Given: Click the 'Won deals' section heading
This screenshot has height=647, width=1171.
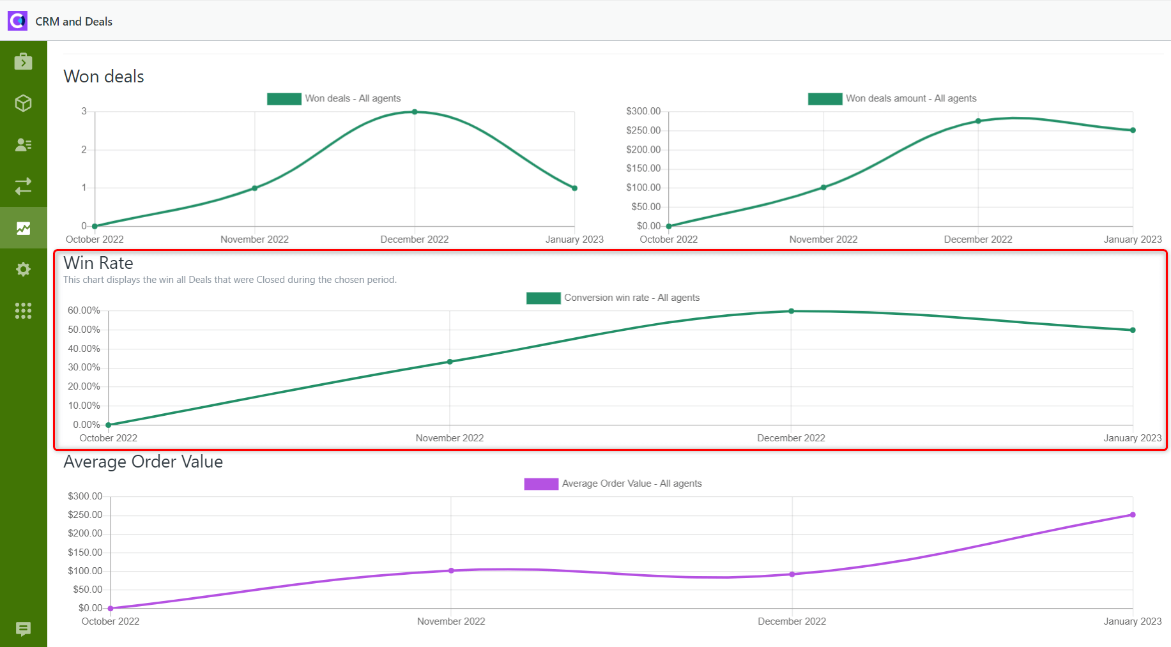Looking at the screenshot, I should 103,77.
